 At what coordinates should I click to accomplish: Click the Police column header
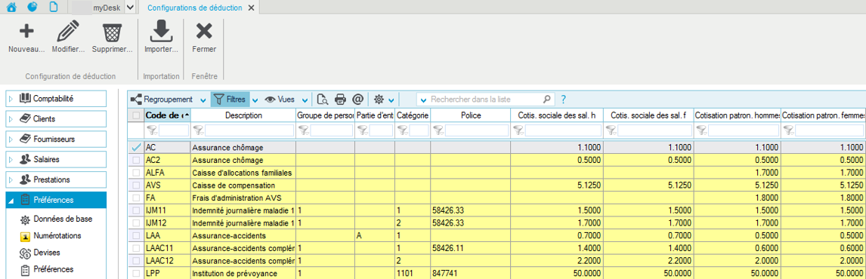click(471, 115)
